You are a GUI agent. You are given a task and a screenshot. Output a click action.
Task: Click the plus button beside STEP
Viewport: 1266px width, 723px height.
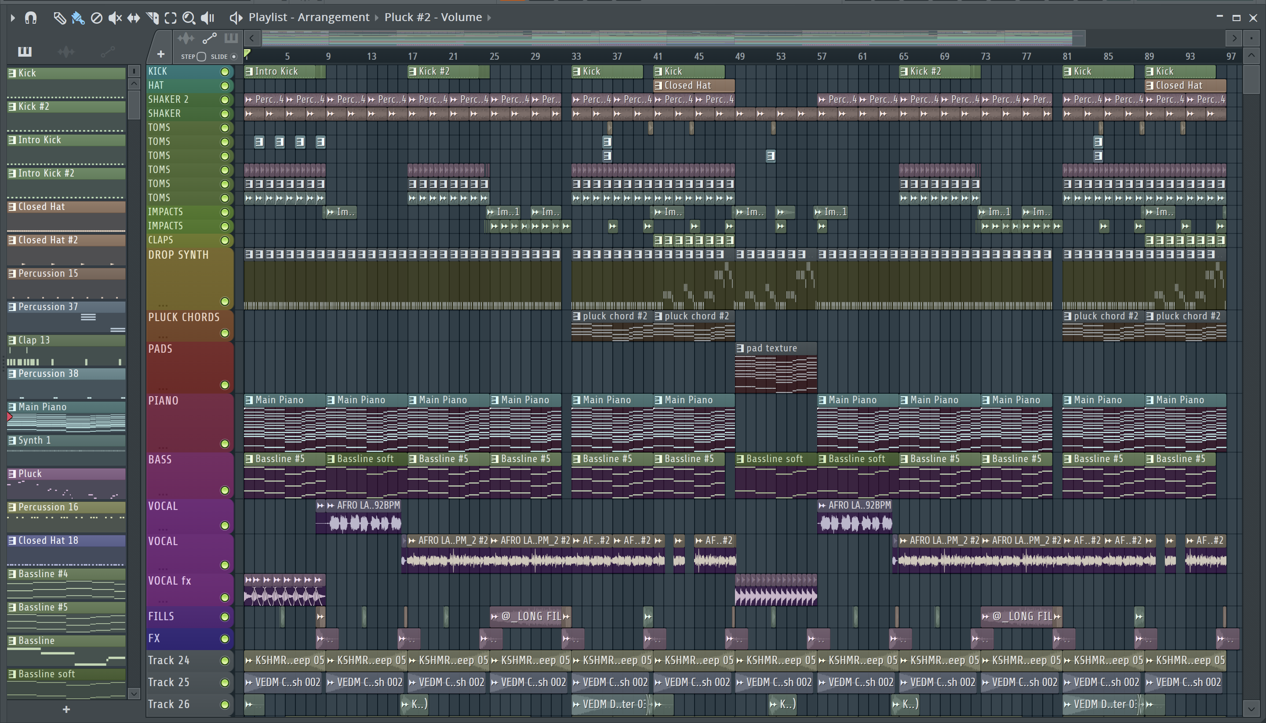pyautogui.click(x=160, y=54)
